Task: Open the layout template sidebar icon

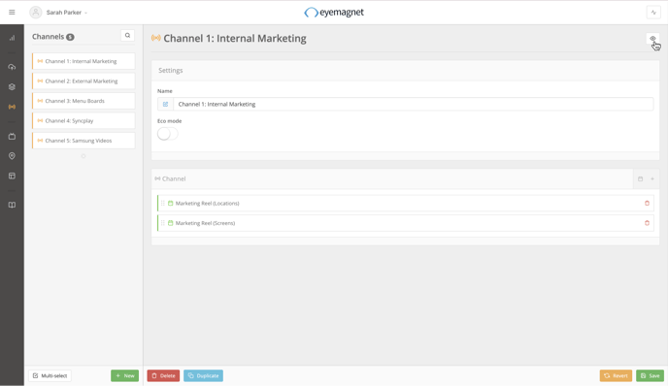Action: (x=12, y=176)
